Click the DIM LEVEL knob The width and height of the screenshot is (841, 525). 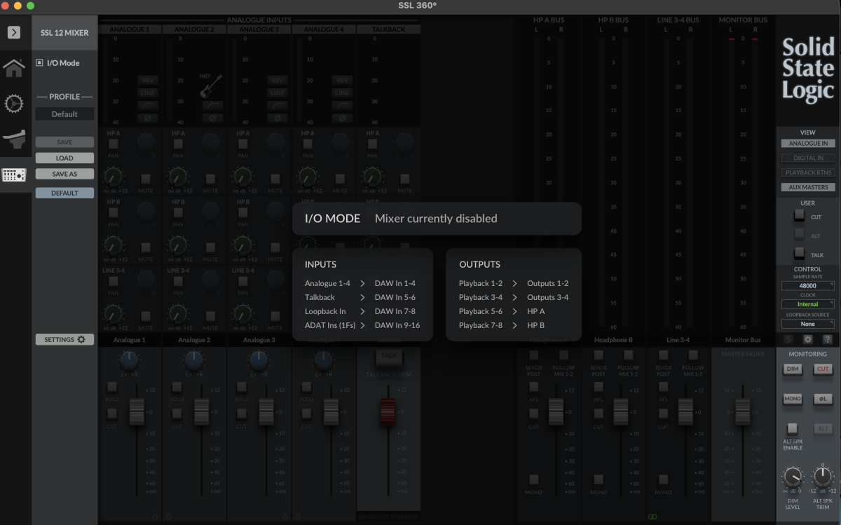coord(792,478)
